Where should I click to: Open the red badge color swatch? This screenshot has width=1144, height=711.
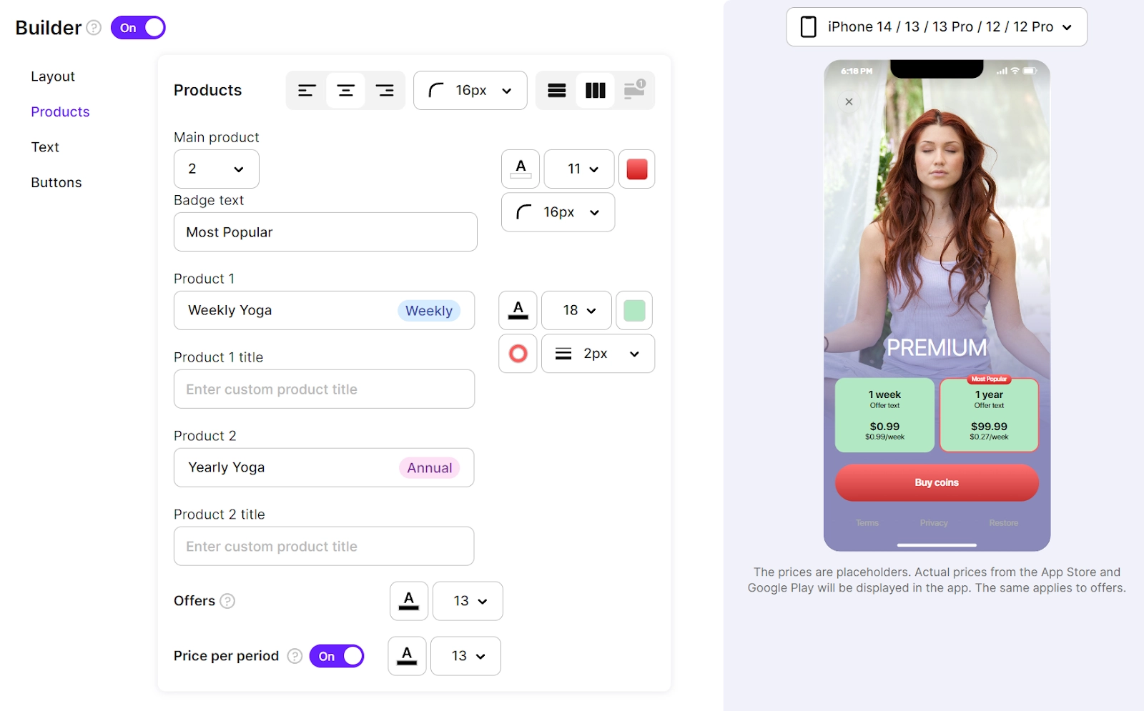click(637, 169)
